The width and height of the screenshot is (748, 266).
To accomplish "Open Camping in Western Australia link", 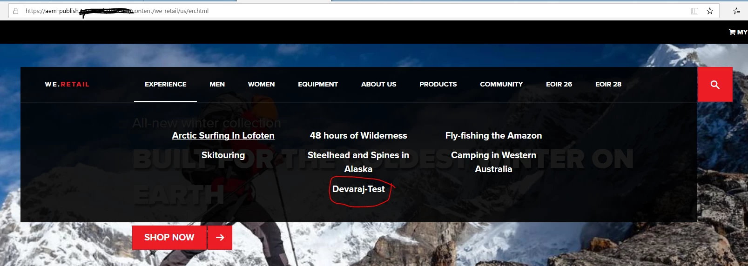I will tap(493, 162).
